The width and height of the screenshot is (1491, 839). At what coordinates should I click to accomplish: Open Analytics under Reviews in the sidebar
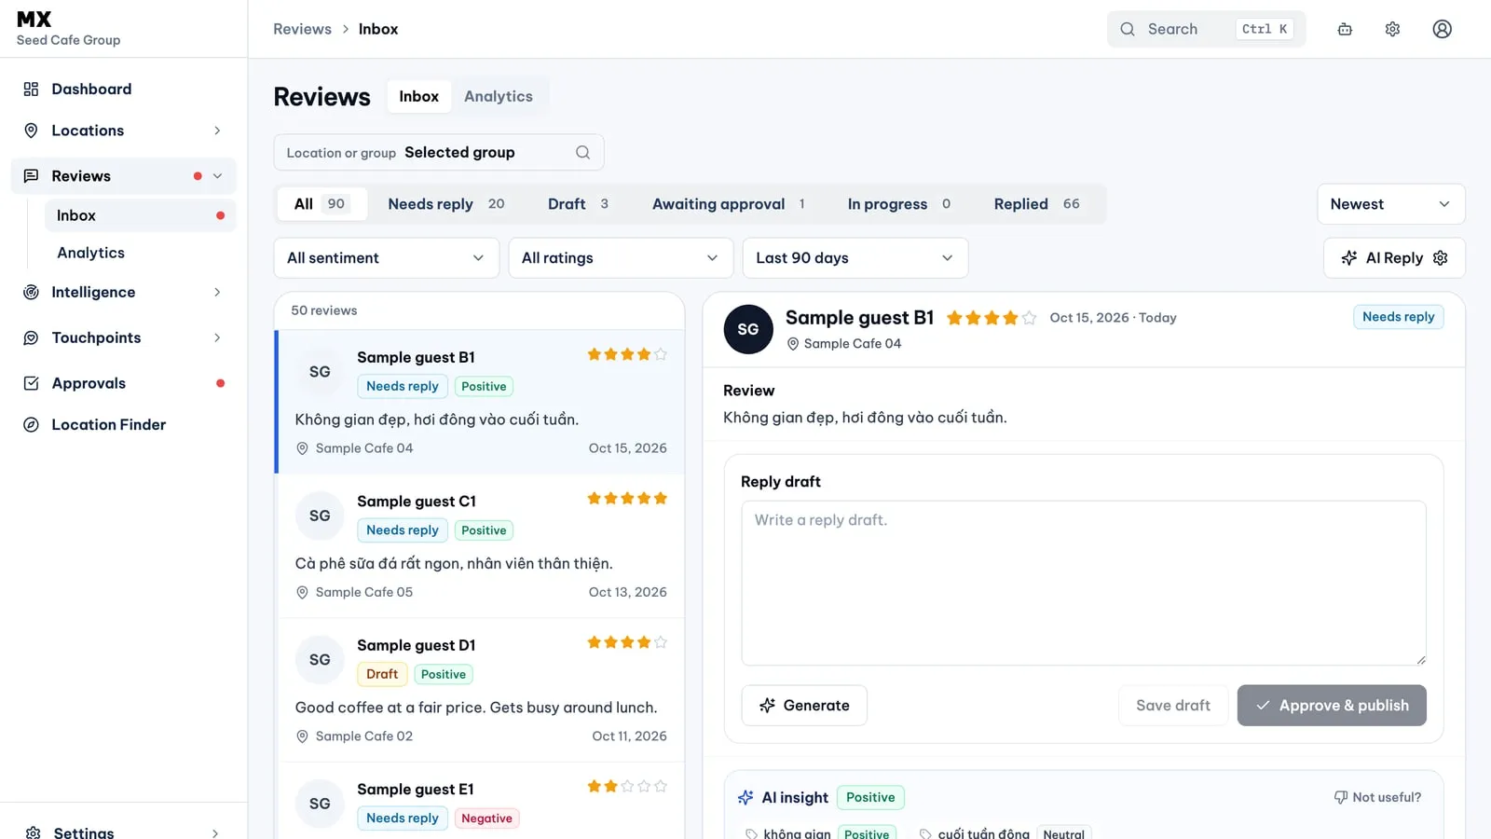[x=90, y=253]
